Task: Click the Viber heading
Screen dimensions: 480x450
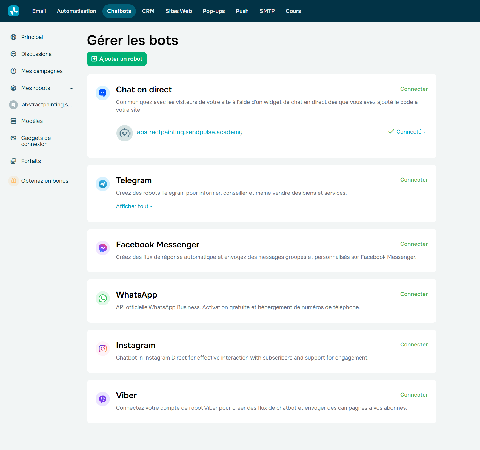Action: (x=126, y=395)
